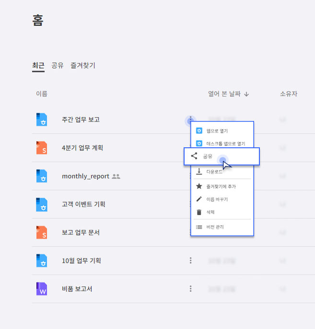Image resolution: width=315 pixels, height=329 pixels.
Task: Click the 고객 이벤트 기획 file icon
Action: [x=42, y=204]
